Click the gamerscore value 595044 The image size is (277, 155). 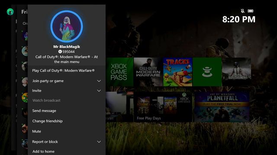point(68,52)
